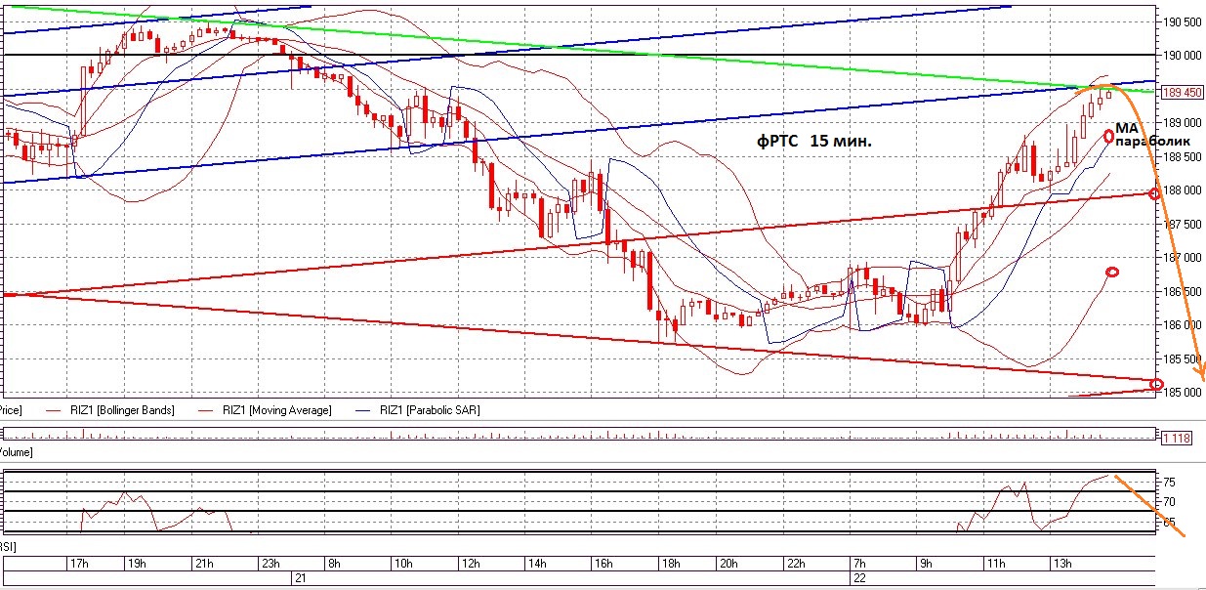The height and width of the screenshot is (590, 1206).
Task: Click the date label 22 below the time axis
Action: (x=857, y=578)
